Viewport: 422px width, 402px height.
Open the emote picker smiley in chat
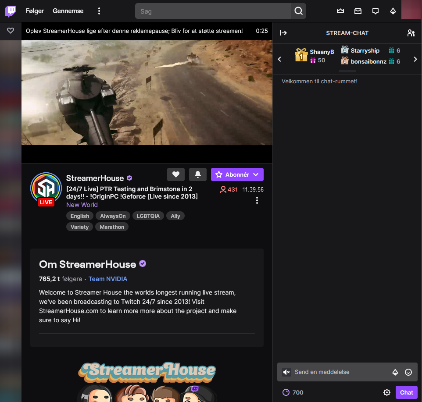point(408,372)
